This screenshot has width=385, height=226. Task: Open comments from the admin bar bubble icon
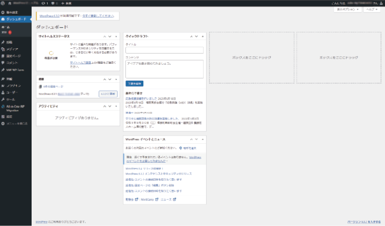(x=54, y=3)
